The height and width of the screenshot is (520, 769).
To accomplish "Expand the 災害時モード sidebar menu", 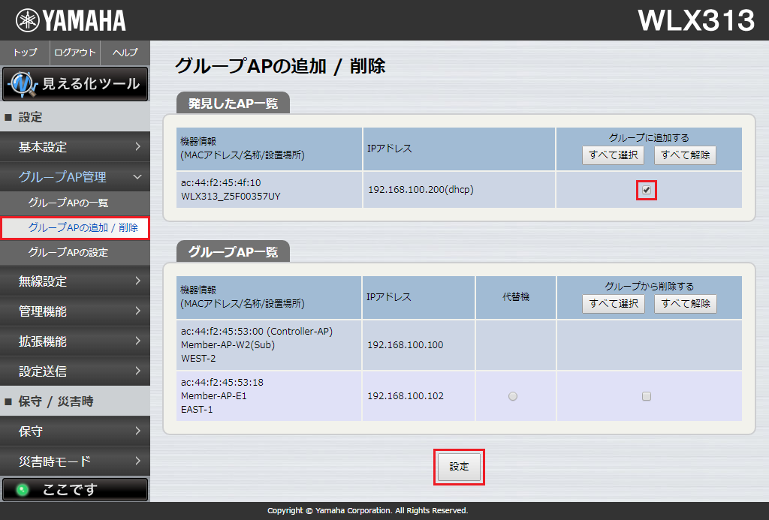I will 75,461.
